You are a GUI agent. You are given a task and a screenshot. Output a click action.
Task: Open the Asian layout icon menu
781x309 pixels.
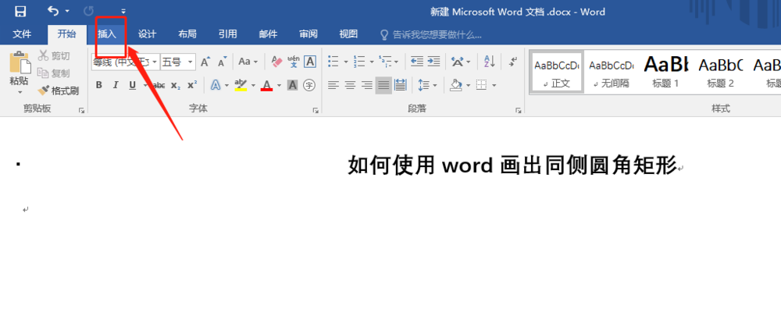pos(458,62)
